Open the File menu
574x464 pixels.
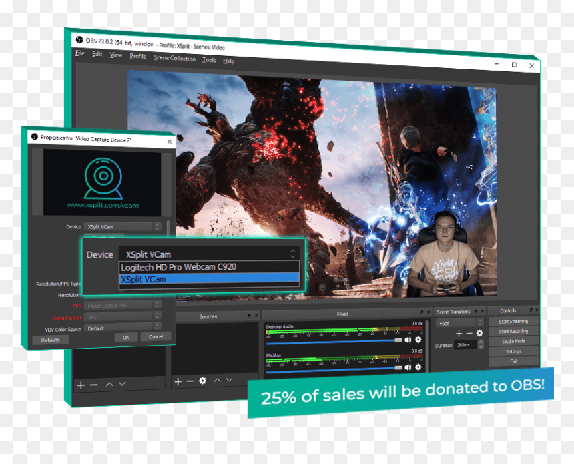[x=80, y=53]
